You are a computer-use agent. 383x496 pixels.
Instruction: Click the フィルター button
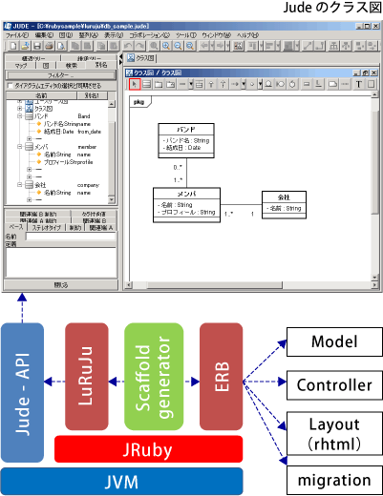(x=60, y=75)
